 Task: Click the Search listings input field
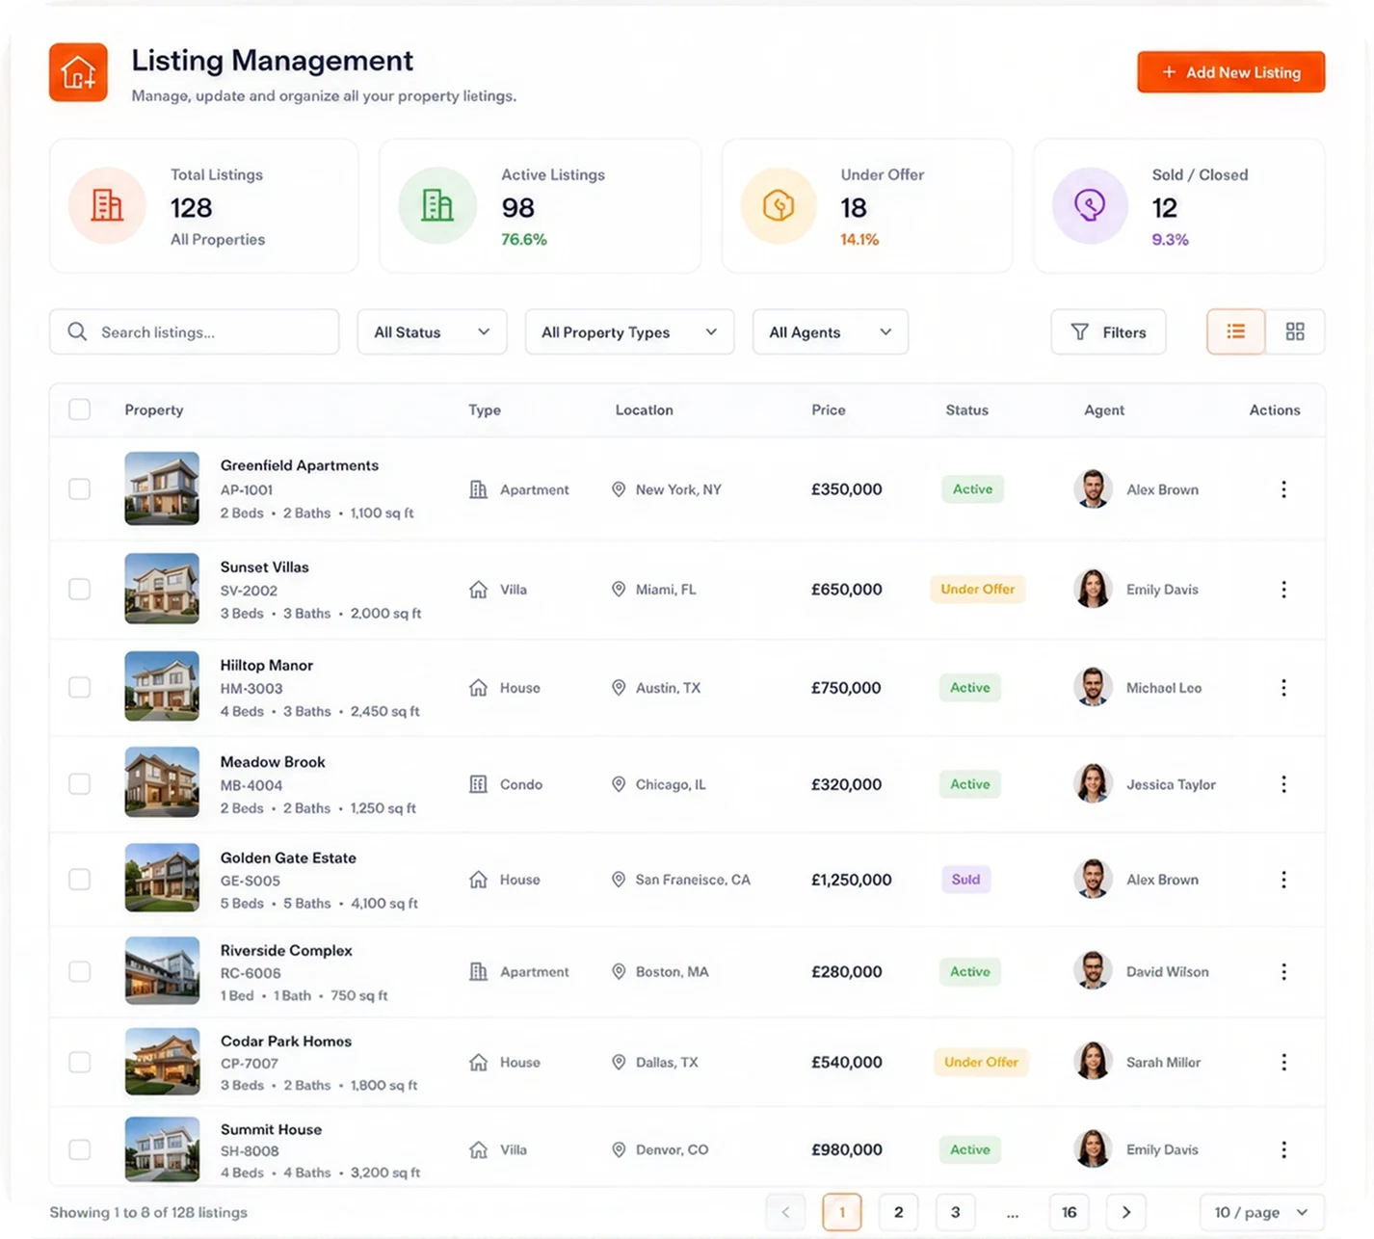195,331
